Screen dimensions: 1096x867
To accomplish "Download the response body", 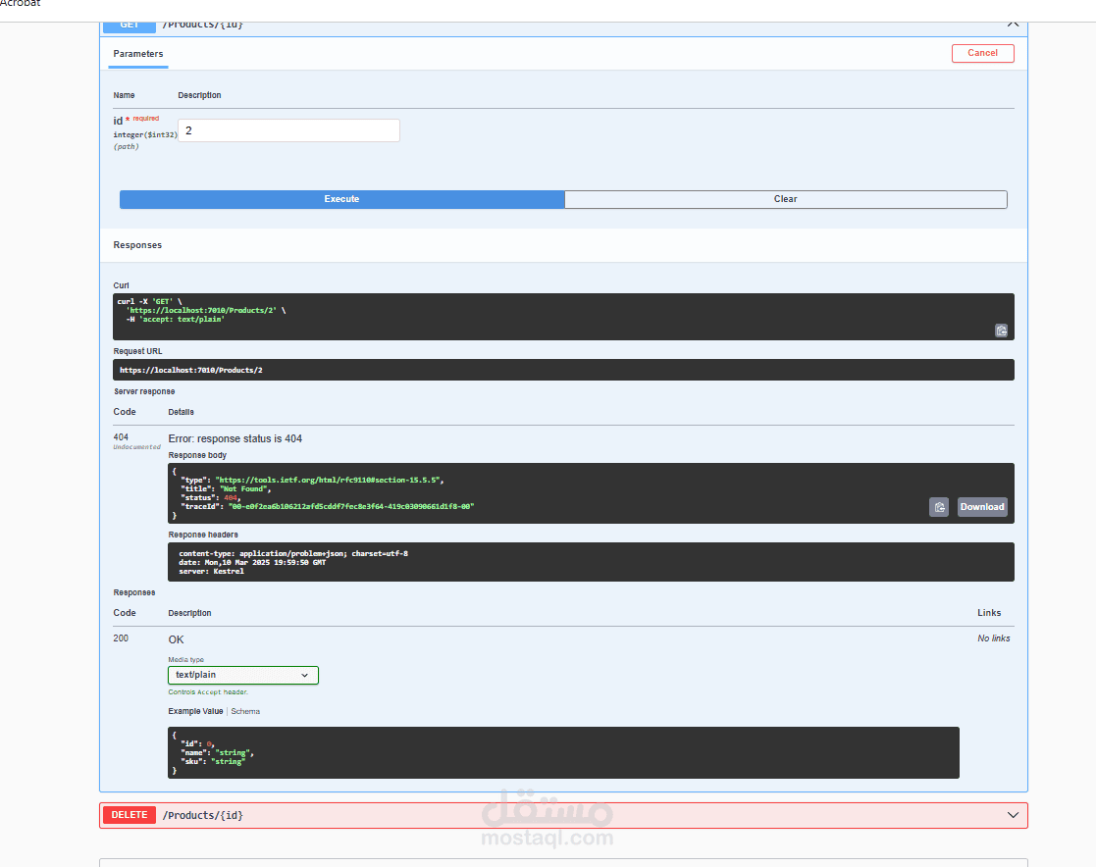I will click(981, 507).
